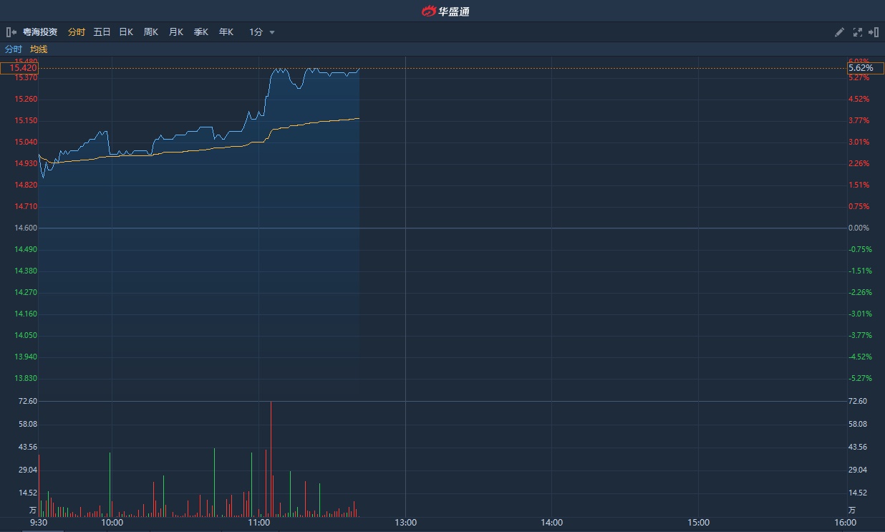Switch to the 五日 five-day chart

tap(102, 32)
